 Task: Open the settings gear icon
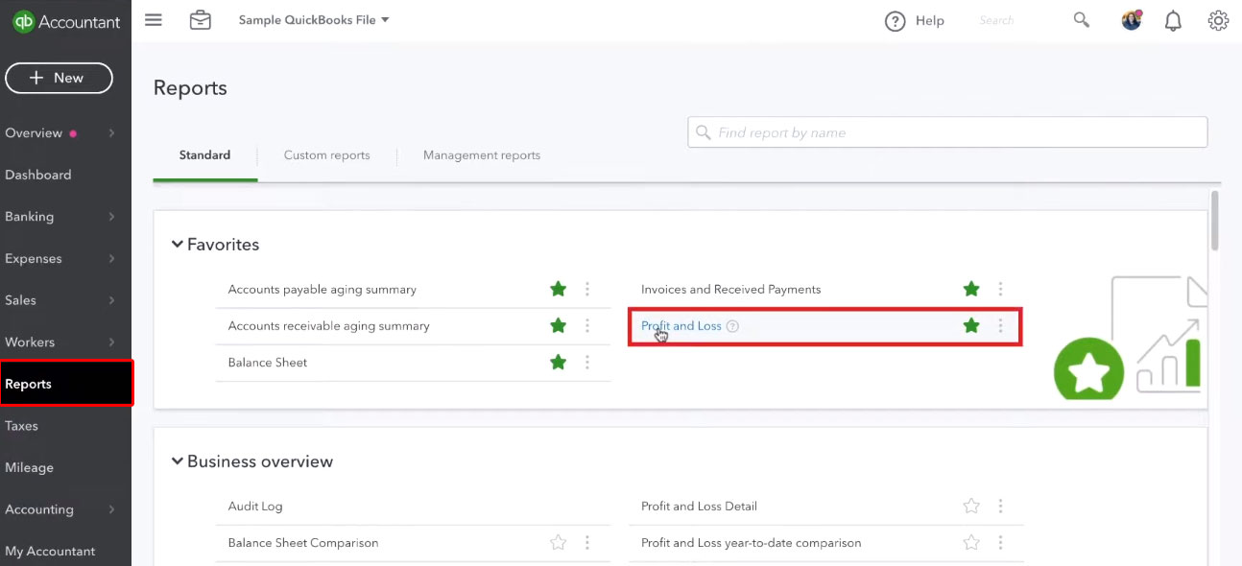coord(1218,20)
